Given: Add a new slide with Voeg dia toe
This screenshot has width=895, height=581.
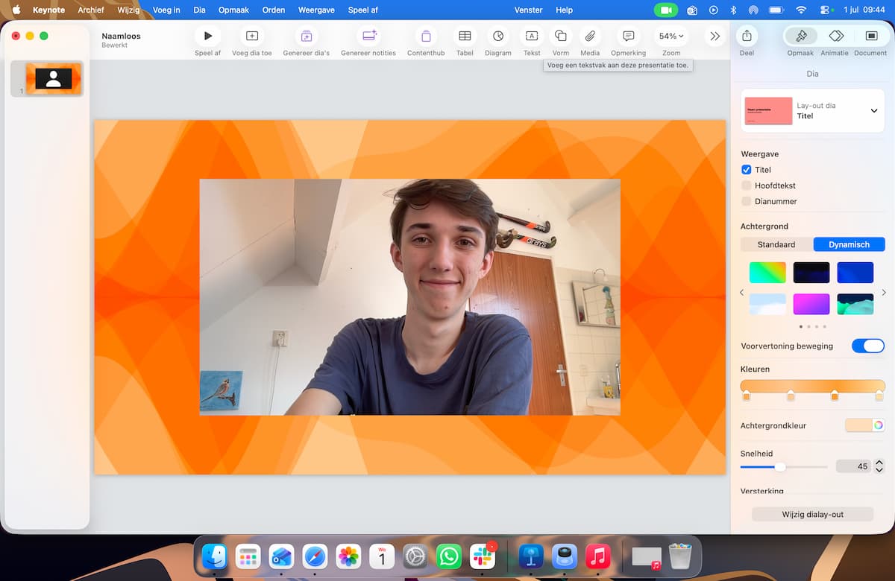Looking at the screenshot, I should coord(252,36).
